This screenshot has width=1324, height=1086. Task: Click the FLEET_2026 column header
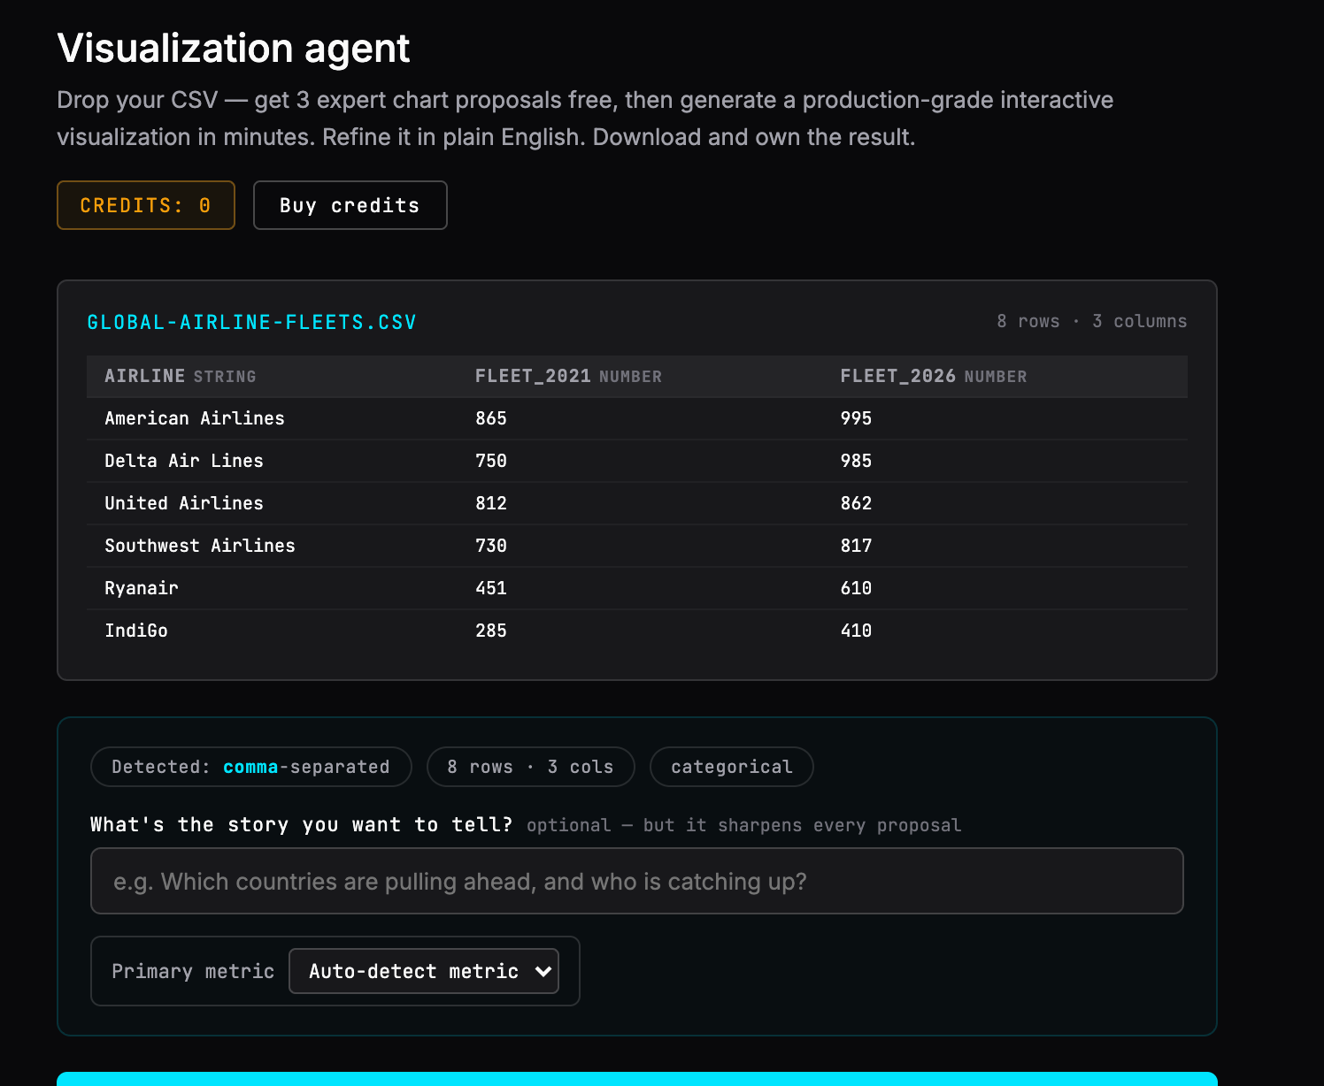coord(934,376)
